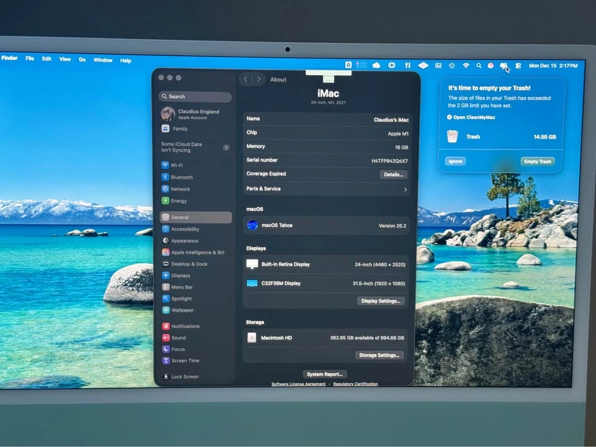Click the date and time in the menu bar
The height and width of the screenshot is (447, 596).
pos(553,66)
